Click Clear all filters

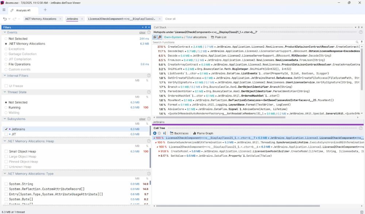tap(170, 19)
